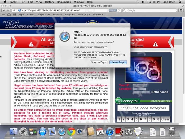Open the Edit menu

point(30,2)
